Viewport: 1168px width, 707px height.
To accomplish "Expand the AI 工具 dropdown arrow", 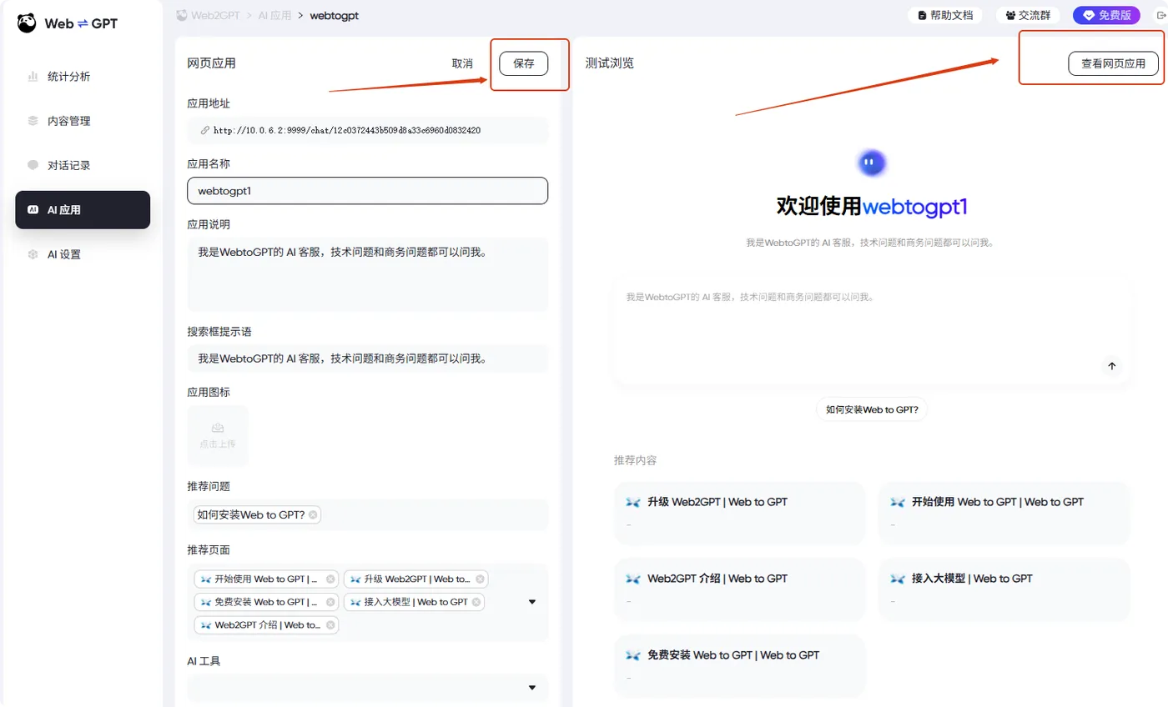I will tap(532, 688).
